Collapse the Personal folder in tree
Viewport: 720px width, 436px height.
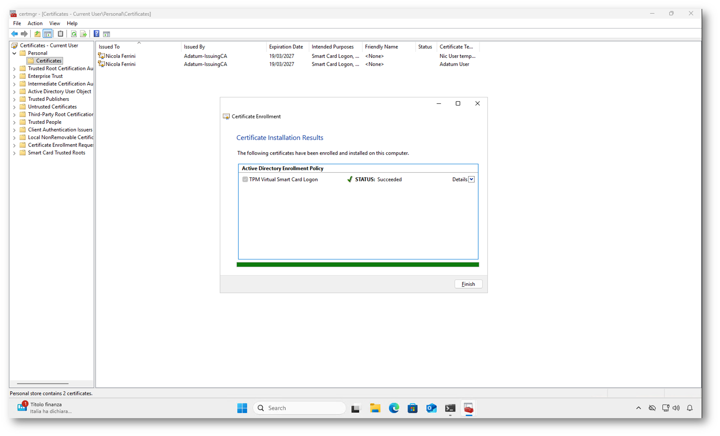coord(14,54)
